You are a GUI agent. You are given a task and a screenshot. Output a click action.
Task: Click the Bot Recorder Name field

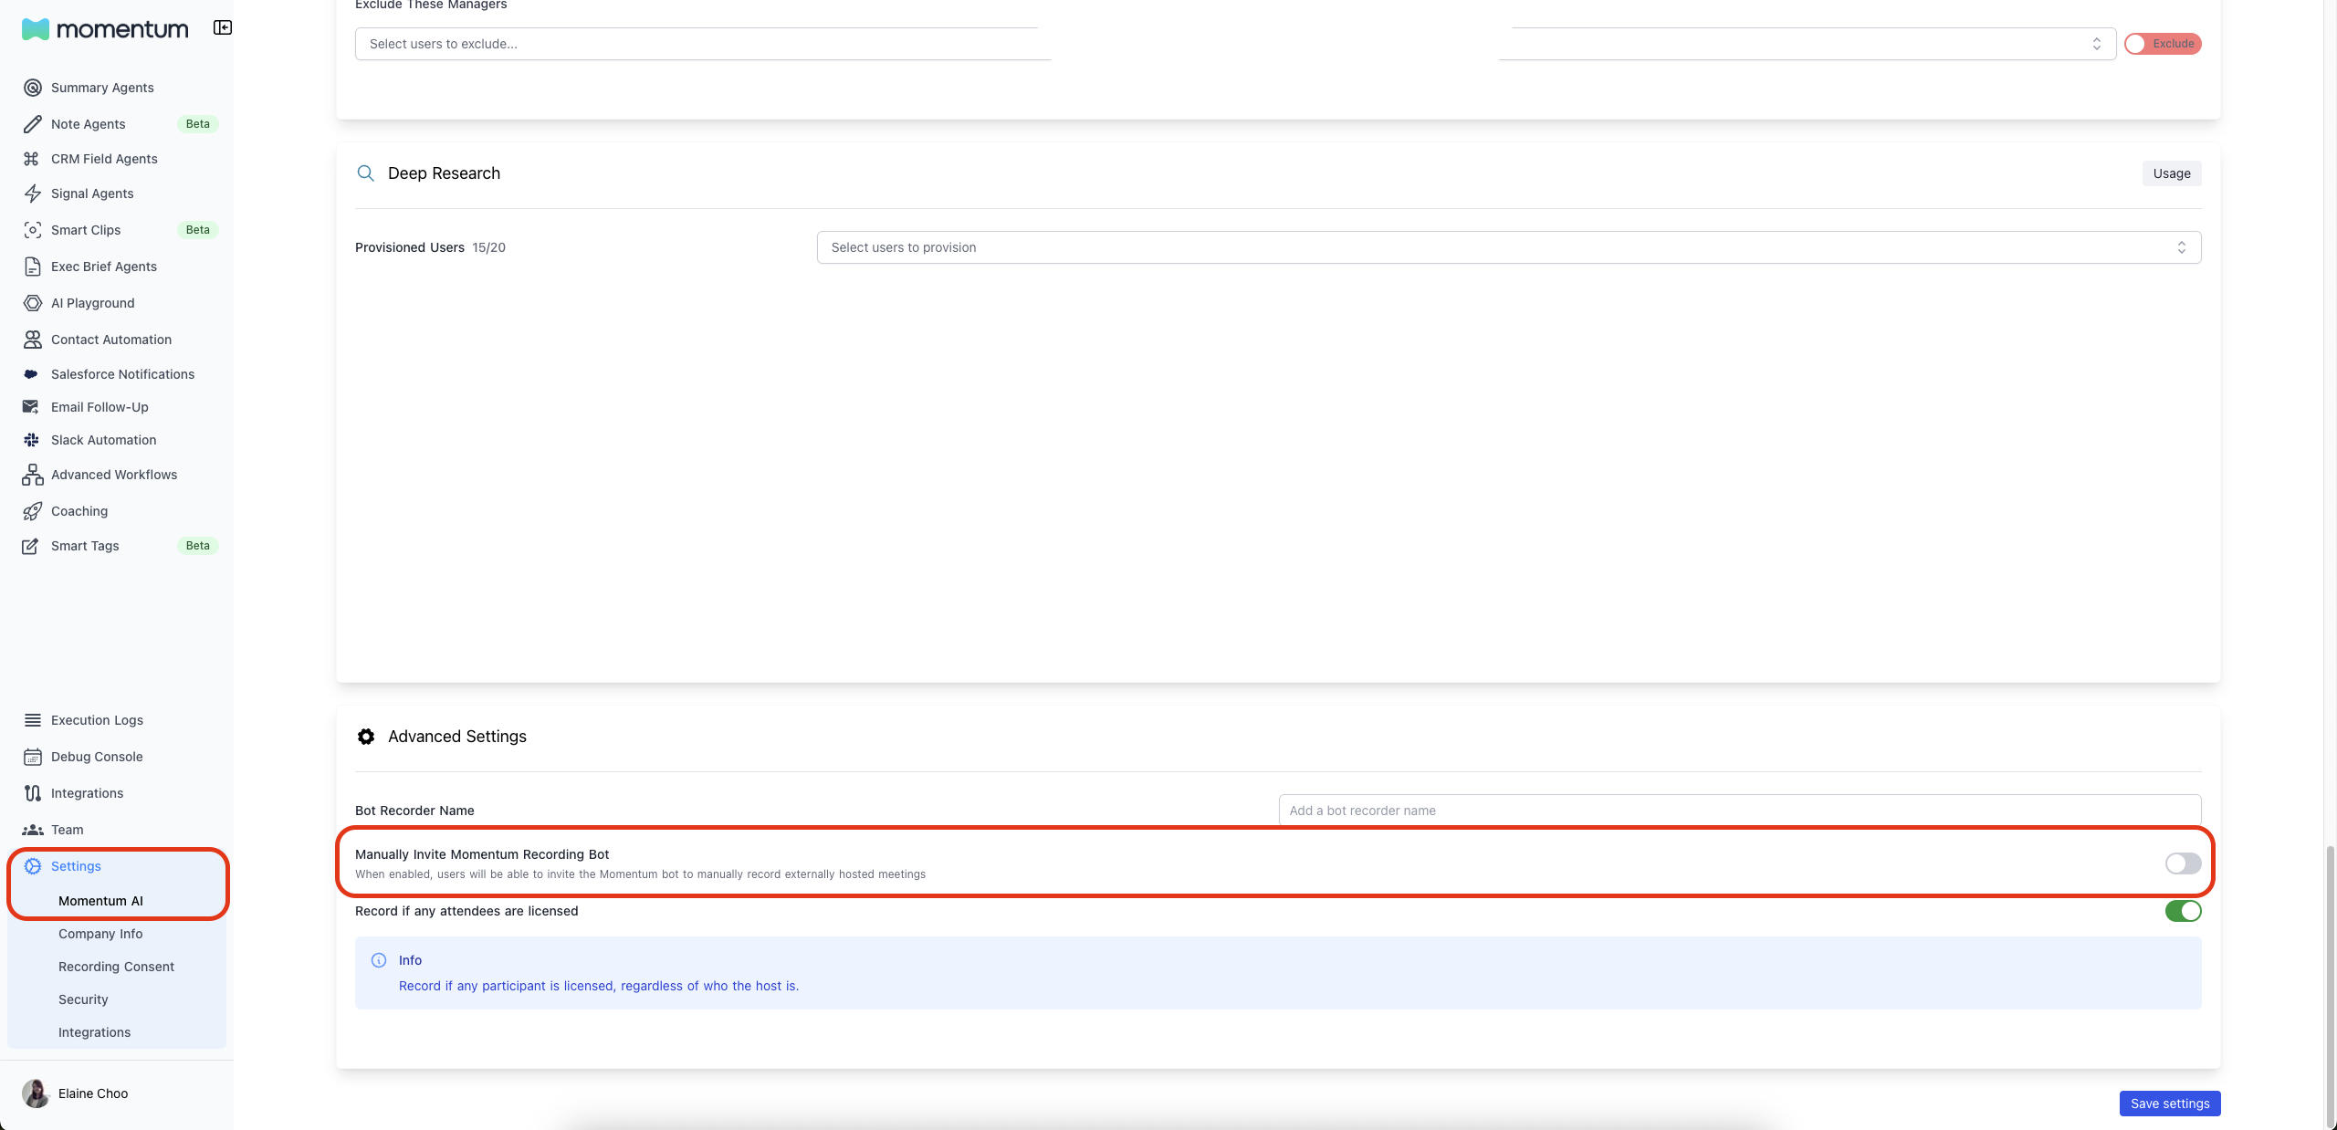pos(1739,811)
